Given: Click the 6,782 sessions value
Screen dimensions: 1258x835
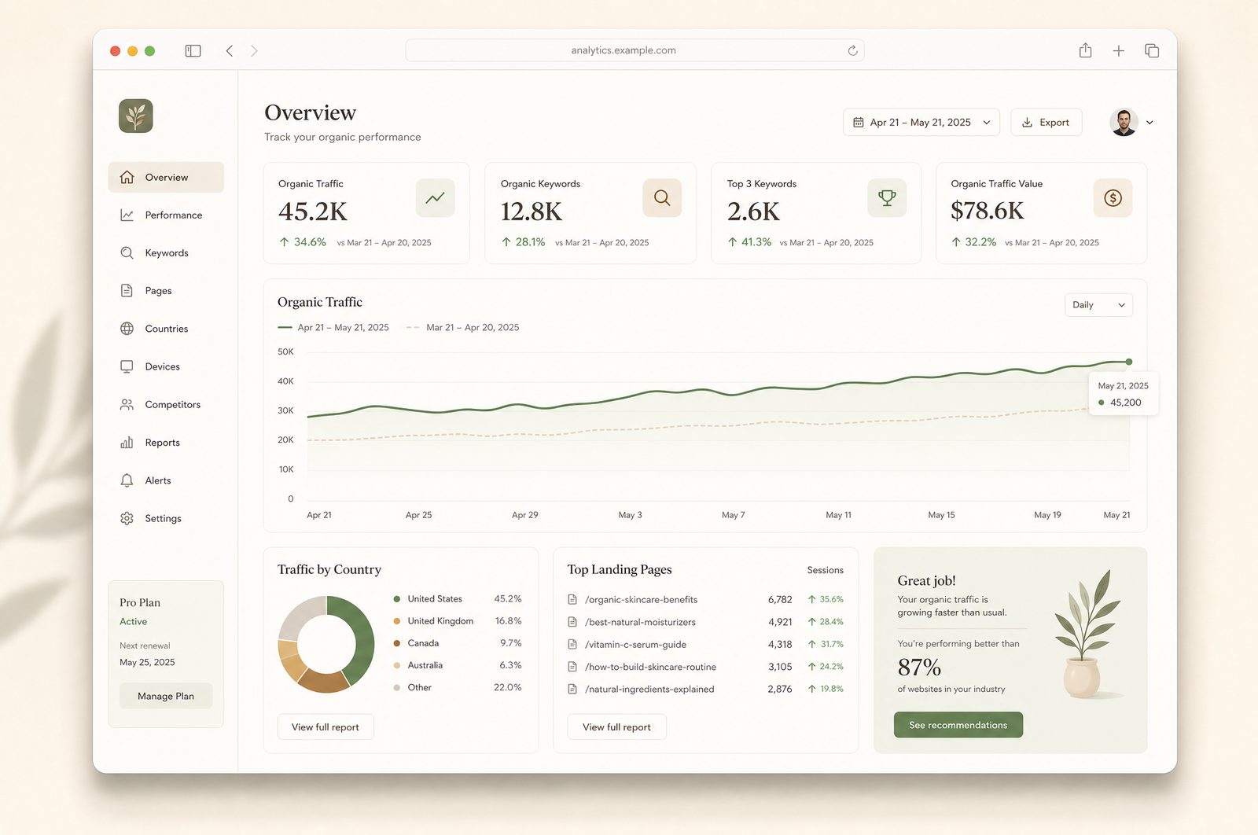Looking at the screenshot, I should (780, 599).
